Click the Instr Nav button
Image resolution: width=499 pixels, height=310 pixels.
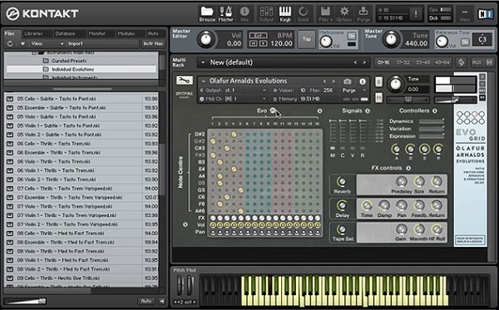point(153,43)
